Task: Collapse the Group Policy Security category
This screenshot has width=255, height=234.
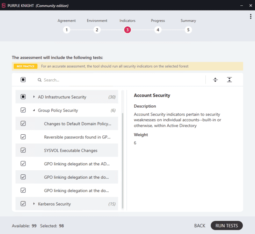Action: tap(34, 110)
